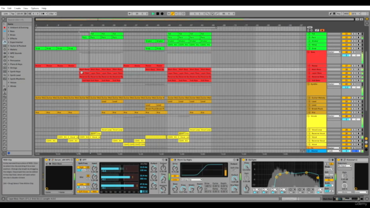Image resolution: width=370 pixels, height=208 pixels.
Task: Toggle the Info View button at bottom-left
Action: 3,199
